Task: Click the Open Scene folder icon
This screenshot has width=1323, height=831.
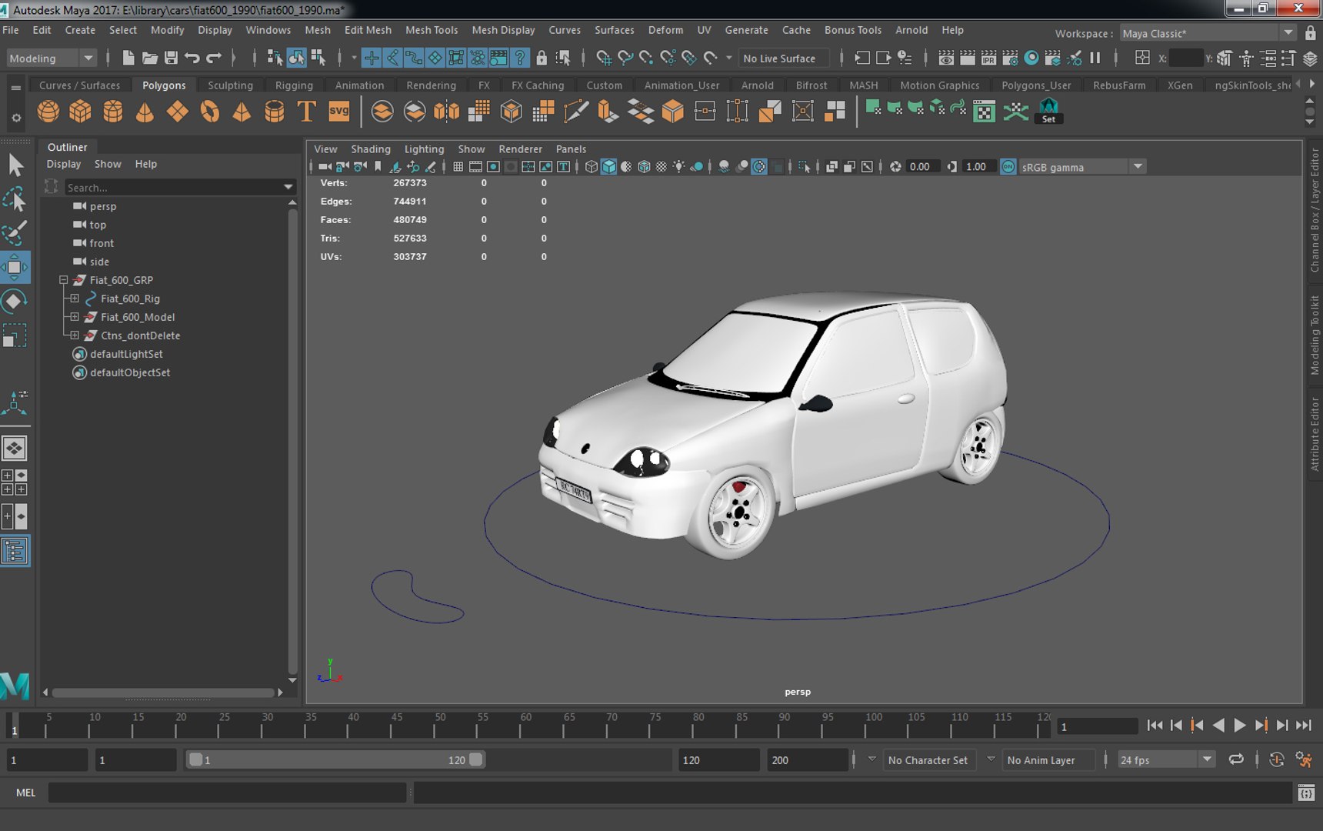Action: point(150,58)
